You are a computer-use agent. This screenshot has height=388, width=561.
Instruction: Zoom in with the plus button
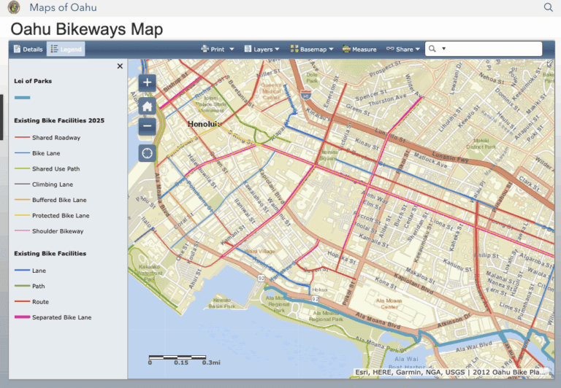(x=147, y=82)
